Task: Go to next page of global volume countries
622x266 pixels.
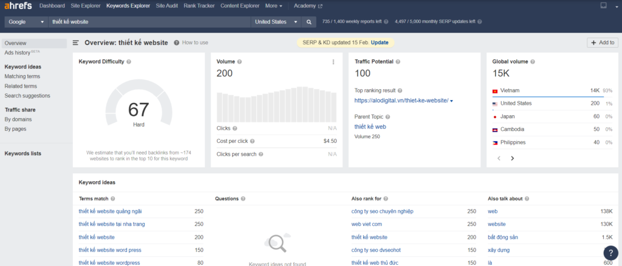Action: pos(512,158)
